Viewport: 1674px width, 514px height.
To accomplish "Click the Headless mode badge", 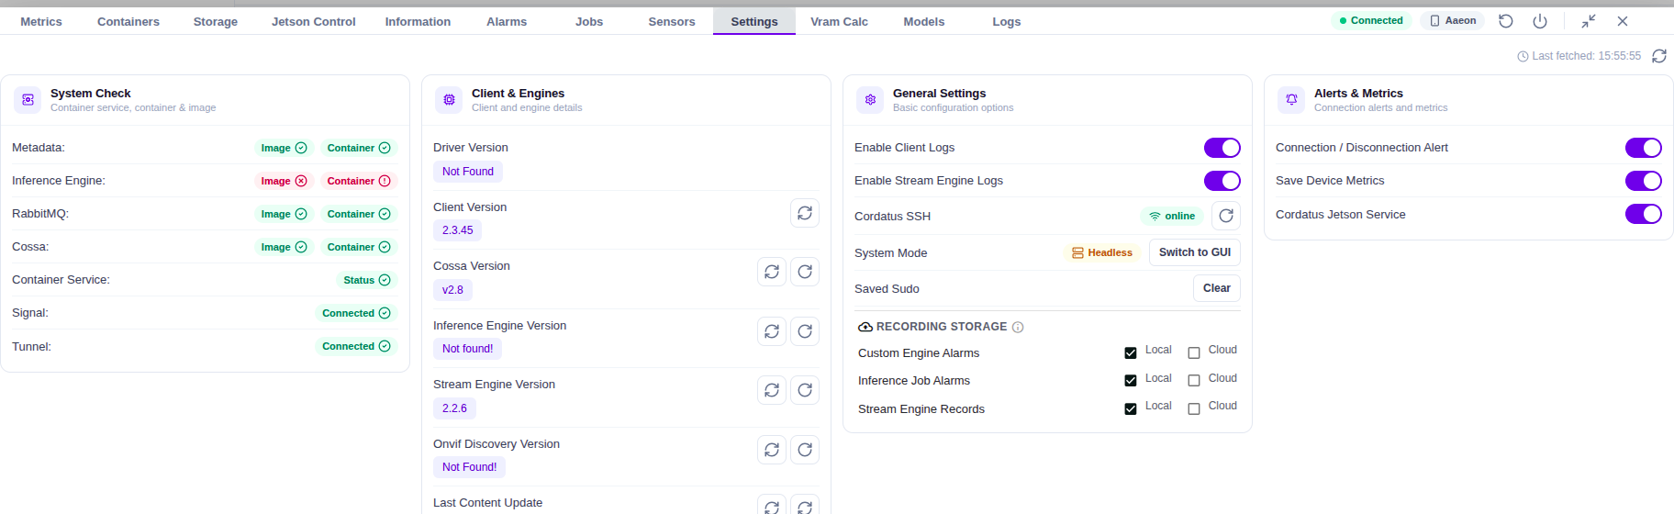I will click(x=1102, y=252).
